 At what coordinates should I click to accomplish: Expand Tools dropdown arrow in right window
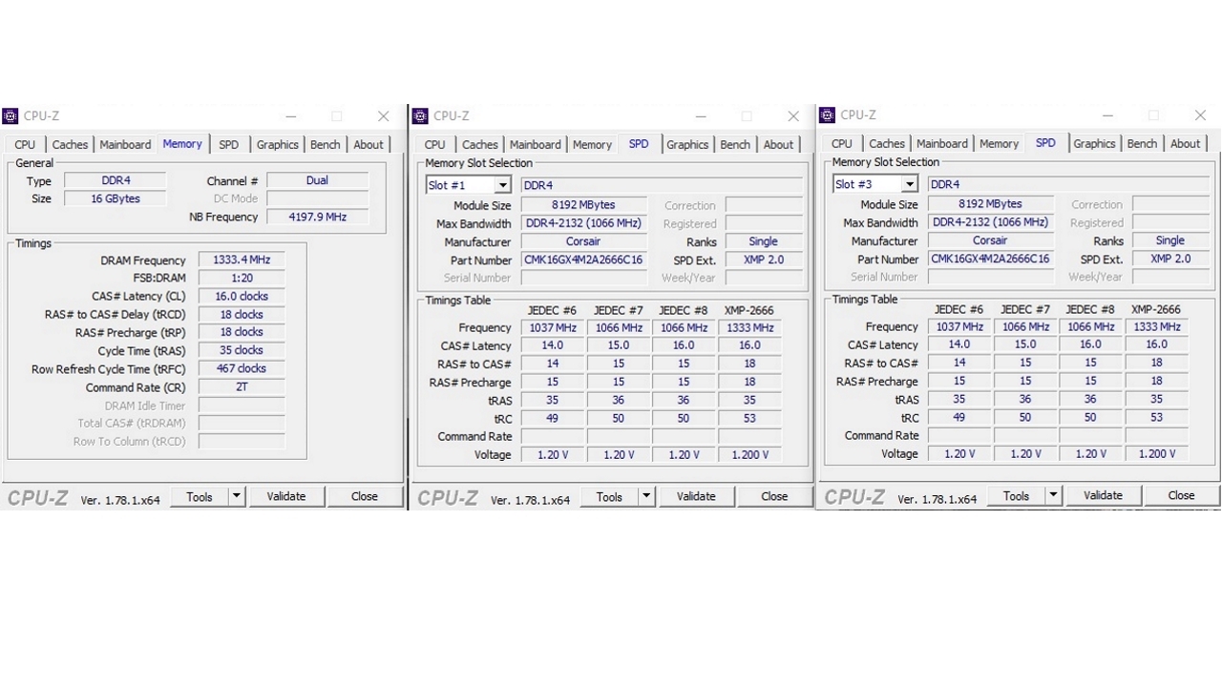pos(1053,495)
